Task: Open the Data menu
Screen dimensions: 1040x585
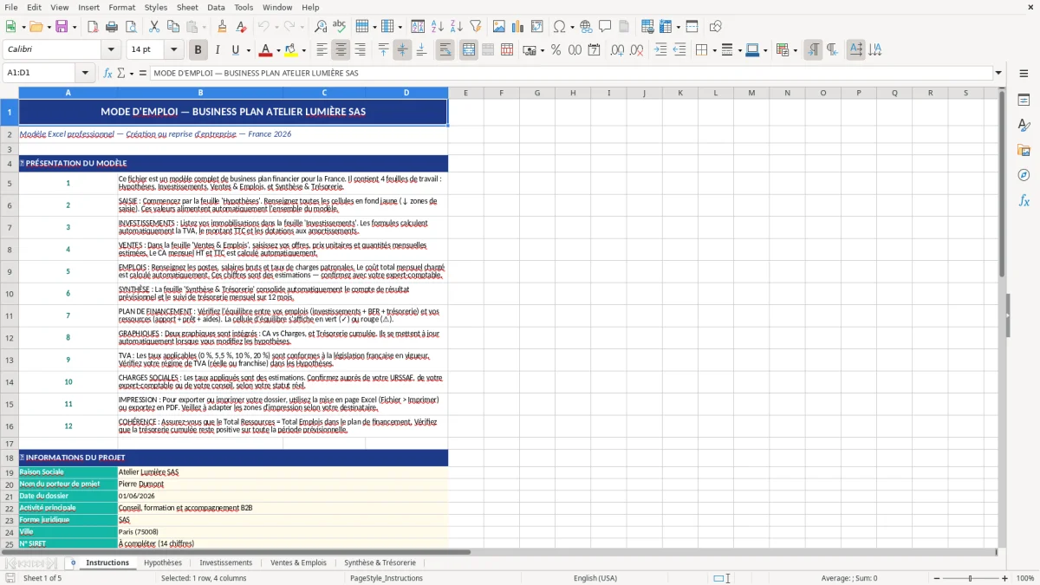Action: click(216, 7)
